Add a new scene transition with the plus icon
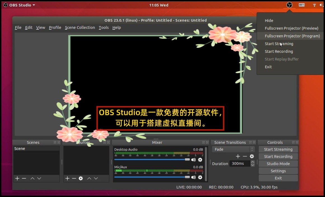The width and height of the screenshot is (325, 197). point(238,156)
